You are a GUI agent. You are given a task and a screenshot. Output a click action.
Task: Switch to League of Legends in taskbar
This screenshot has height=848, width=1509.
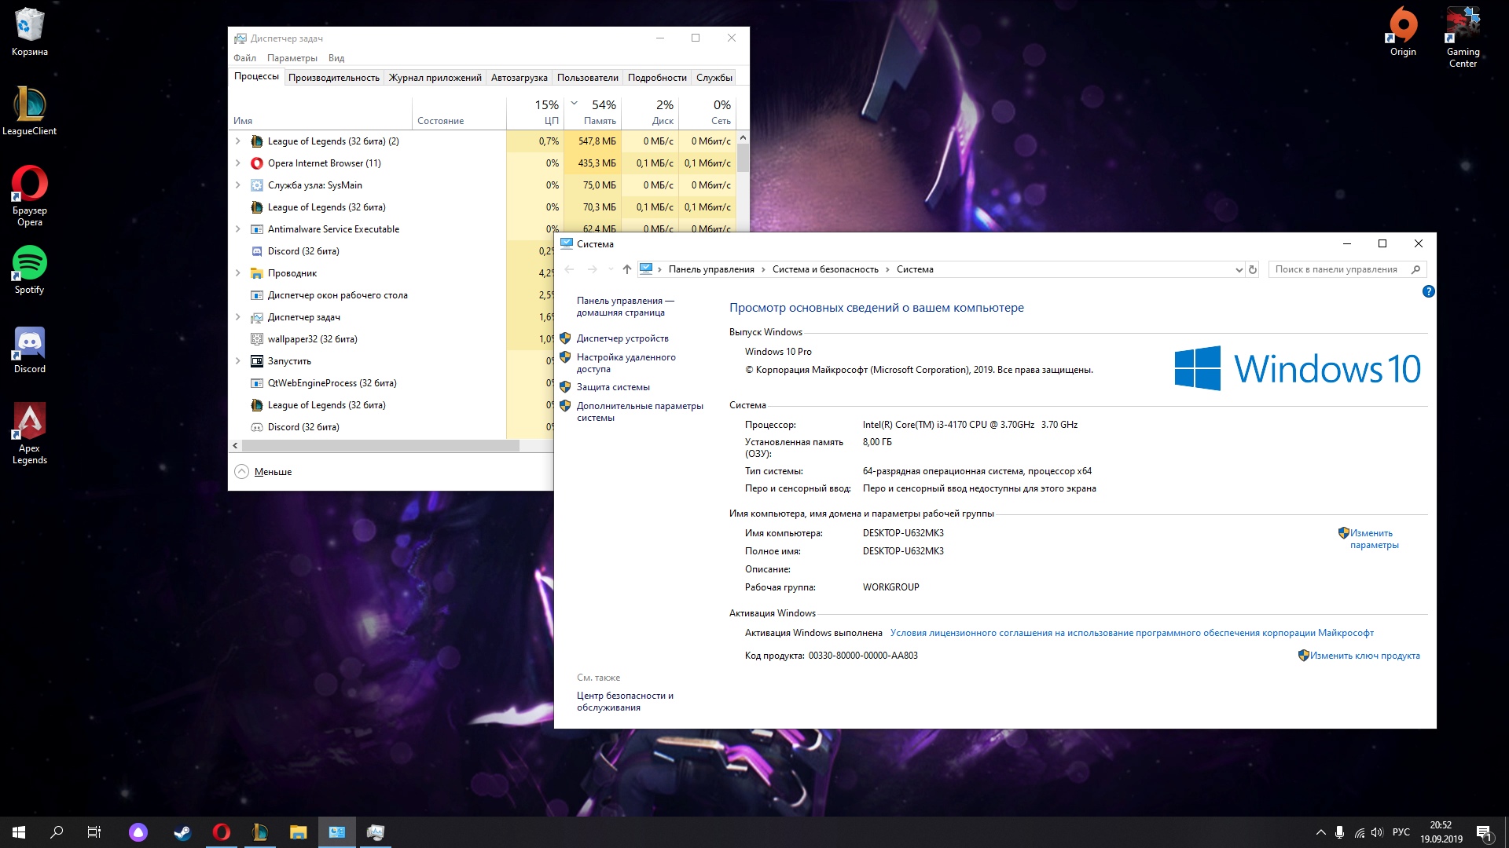pos(259,832)
